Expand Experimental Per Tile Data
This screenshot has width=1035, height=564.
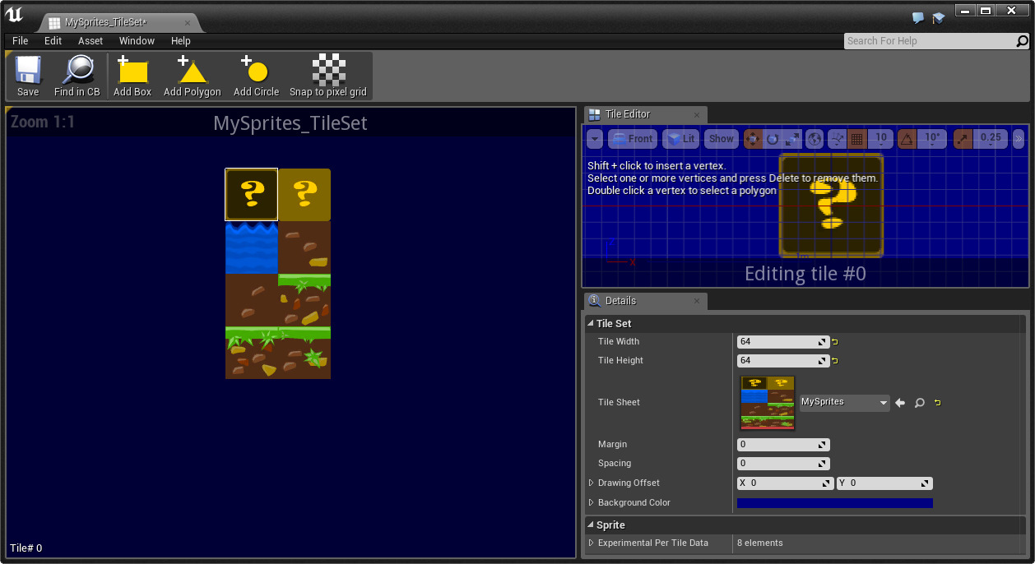pyautogui.click(x=591, y=543)
